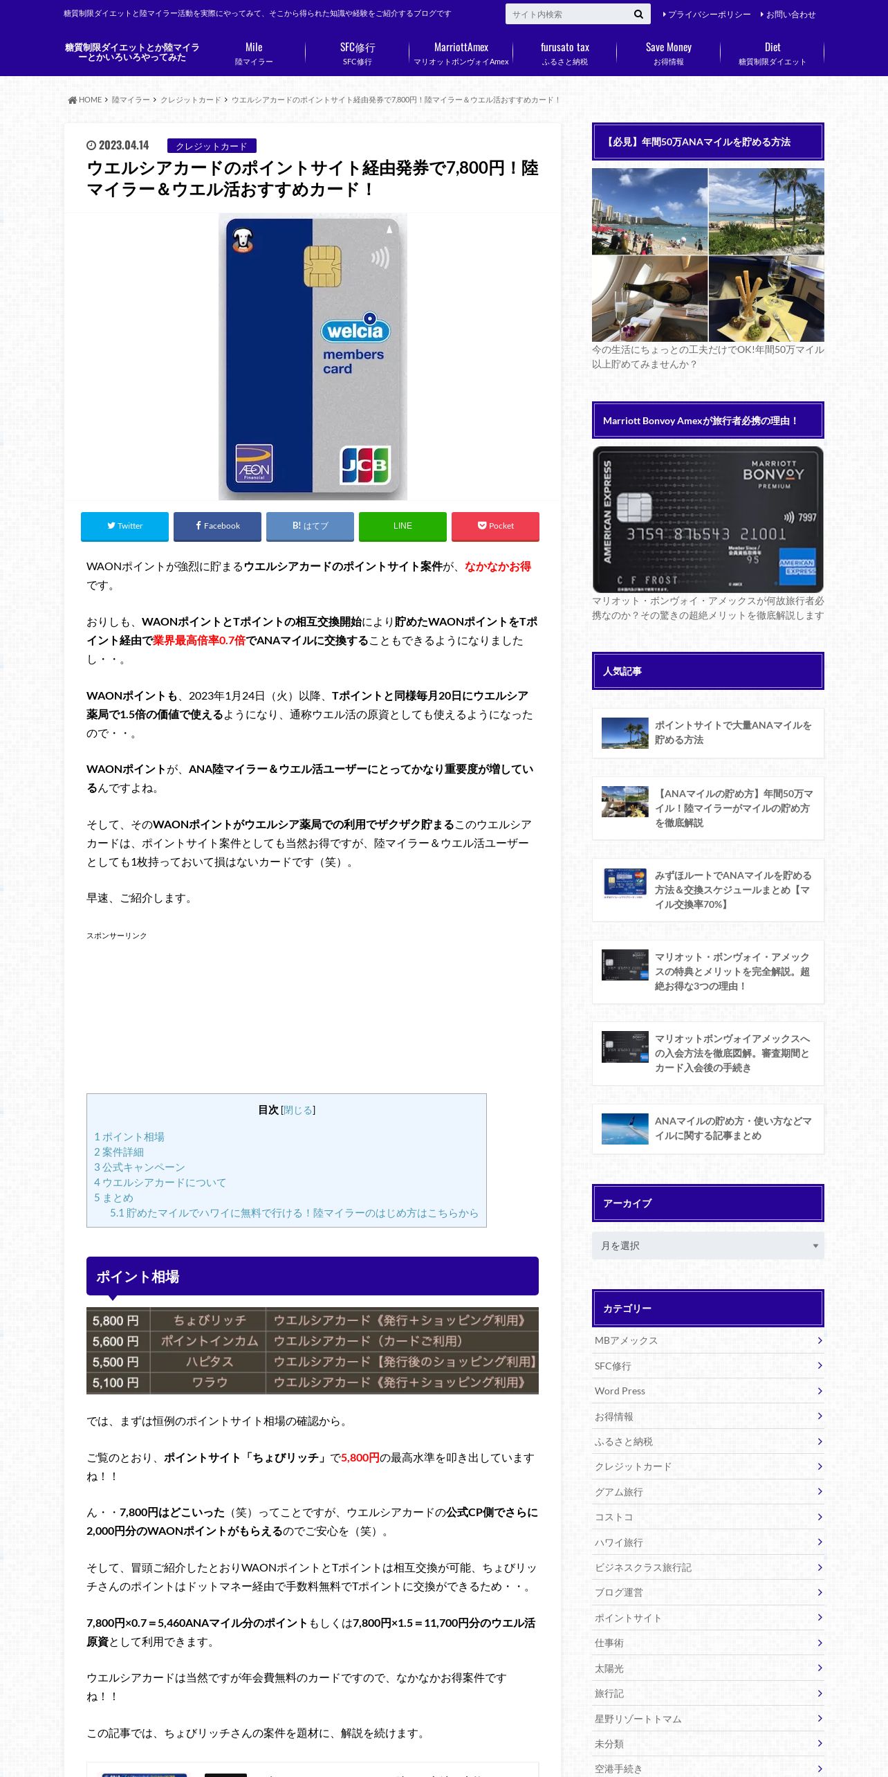Image resolution: width=888 pixels, height=1777 pixels.
Task: Open the プライバシーポリシー link
Action: pos(707,15)
